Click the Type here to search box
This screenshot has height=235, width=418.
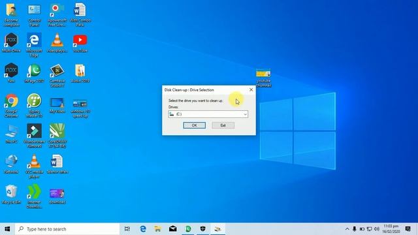(x=67, y=229)
